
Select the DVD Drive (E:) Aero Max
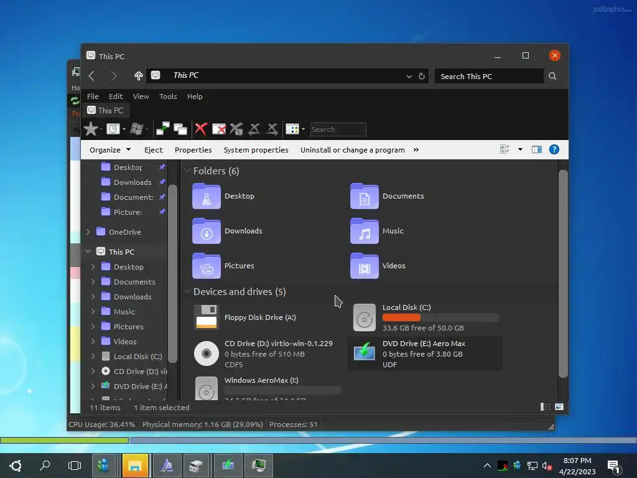coord(424,354)
